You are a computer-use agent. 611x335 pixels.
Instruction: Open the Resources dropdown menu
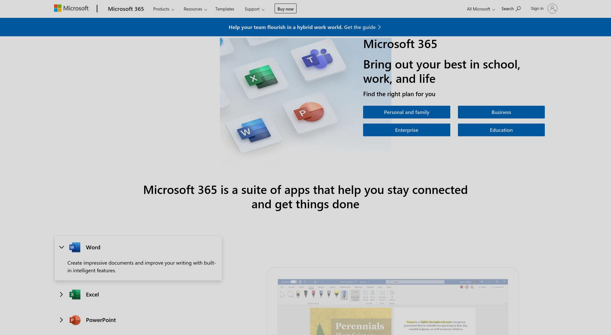coord(195,9)
